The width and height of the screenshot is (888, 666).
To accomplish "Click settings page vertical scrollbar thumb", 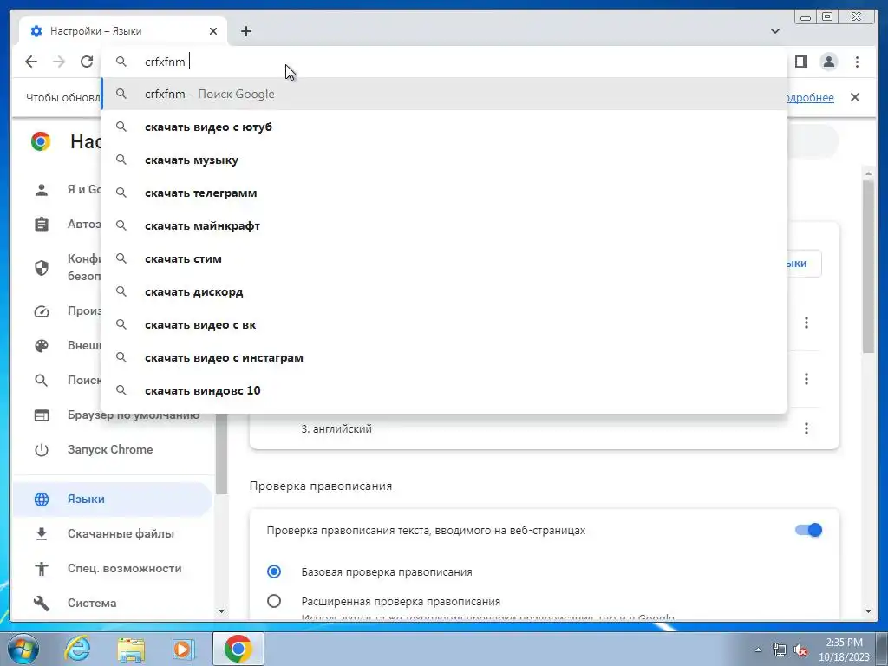I will [869, 266].
